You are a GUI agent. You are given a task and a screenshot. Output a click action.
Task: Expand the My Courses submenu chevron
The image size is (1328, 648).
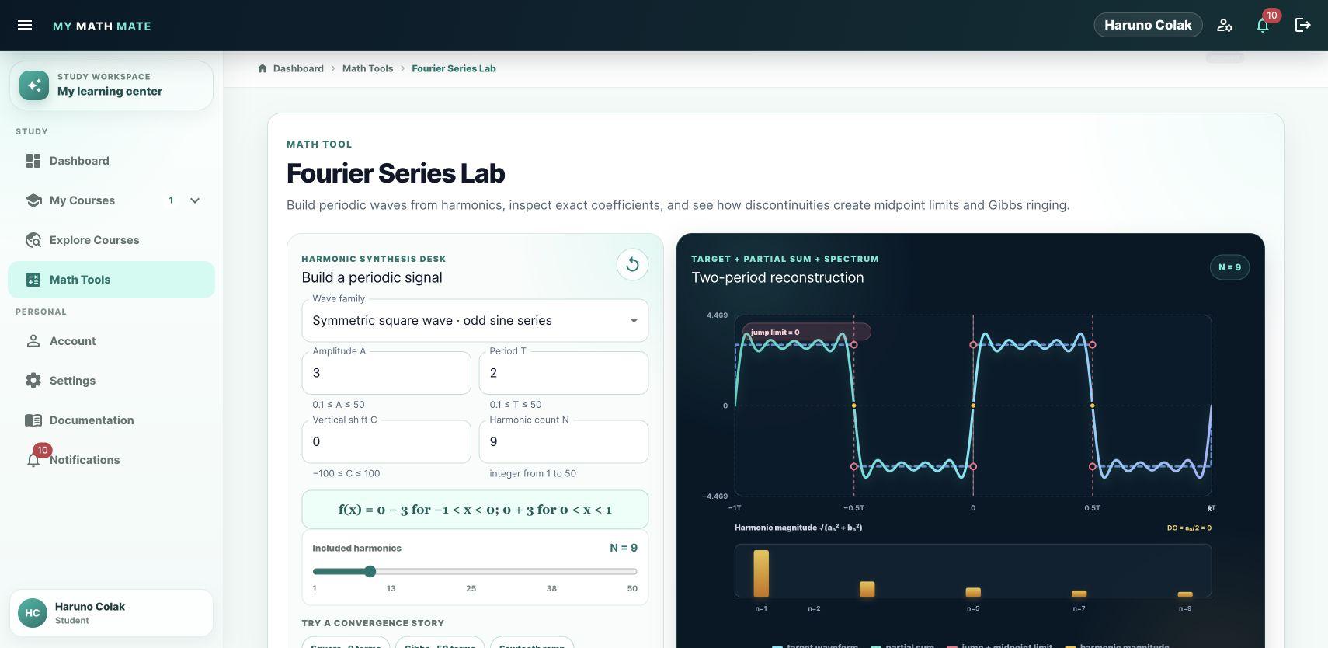tap(195, 200)
